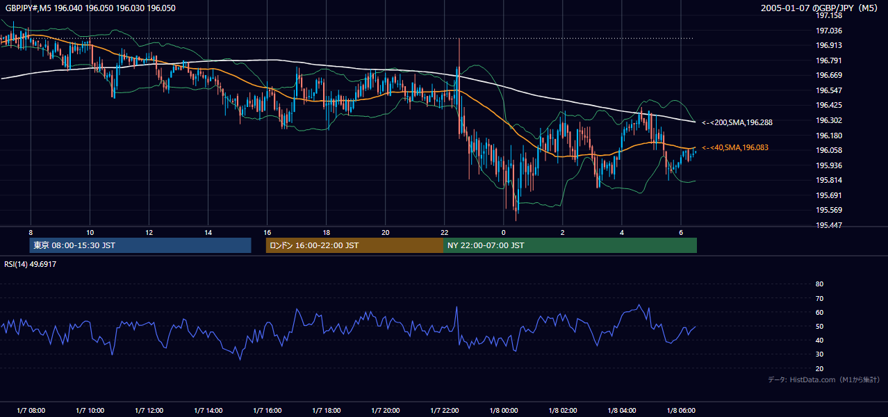The image size is (888, 417).
Task: Open the HistData.com data credit text
Action: pyautogui.click(x=824, y=379)
